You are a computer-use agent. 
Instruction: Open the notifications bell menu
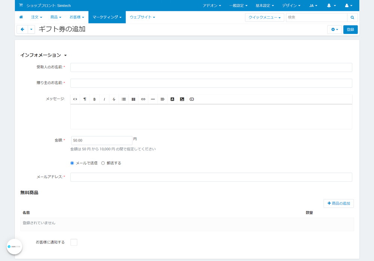coord(331,6)
